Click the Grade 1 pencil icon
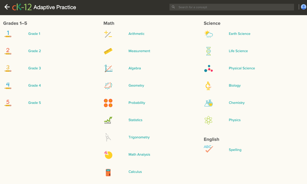Viewport: 307px width, 184px height. tap(8, 34)
